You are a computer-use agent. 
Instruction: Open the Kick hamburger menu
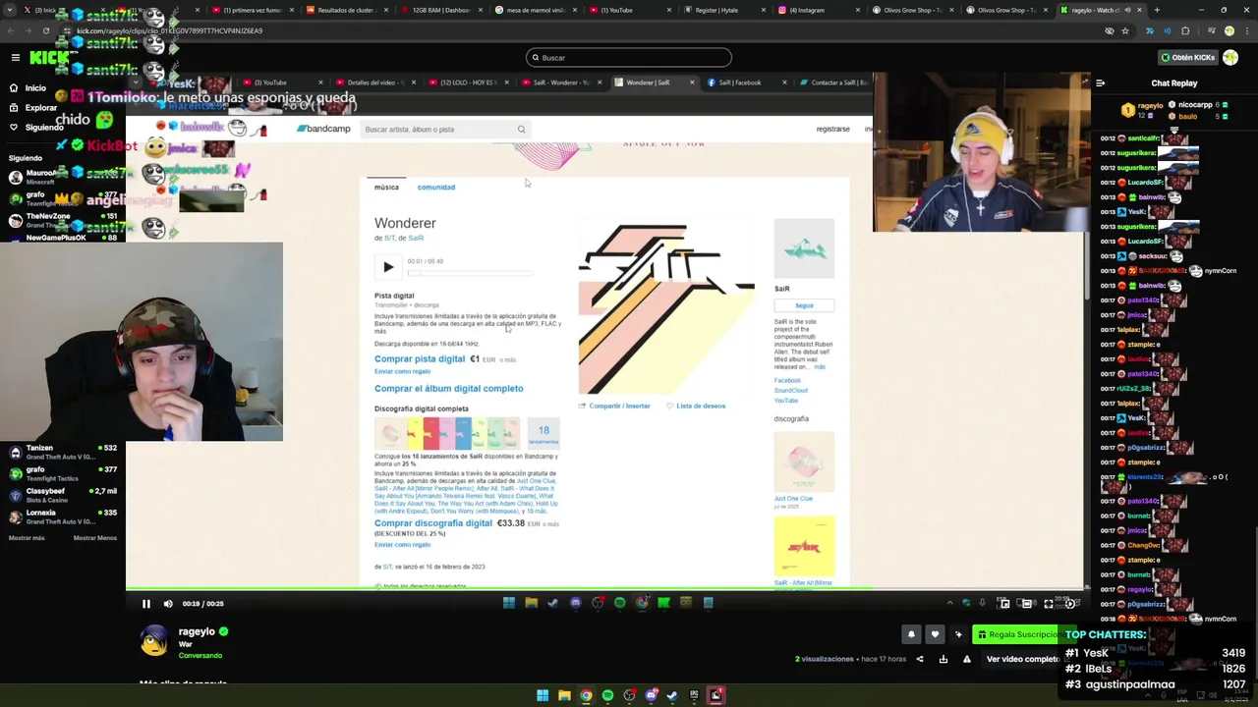15,57
